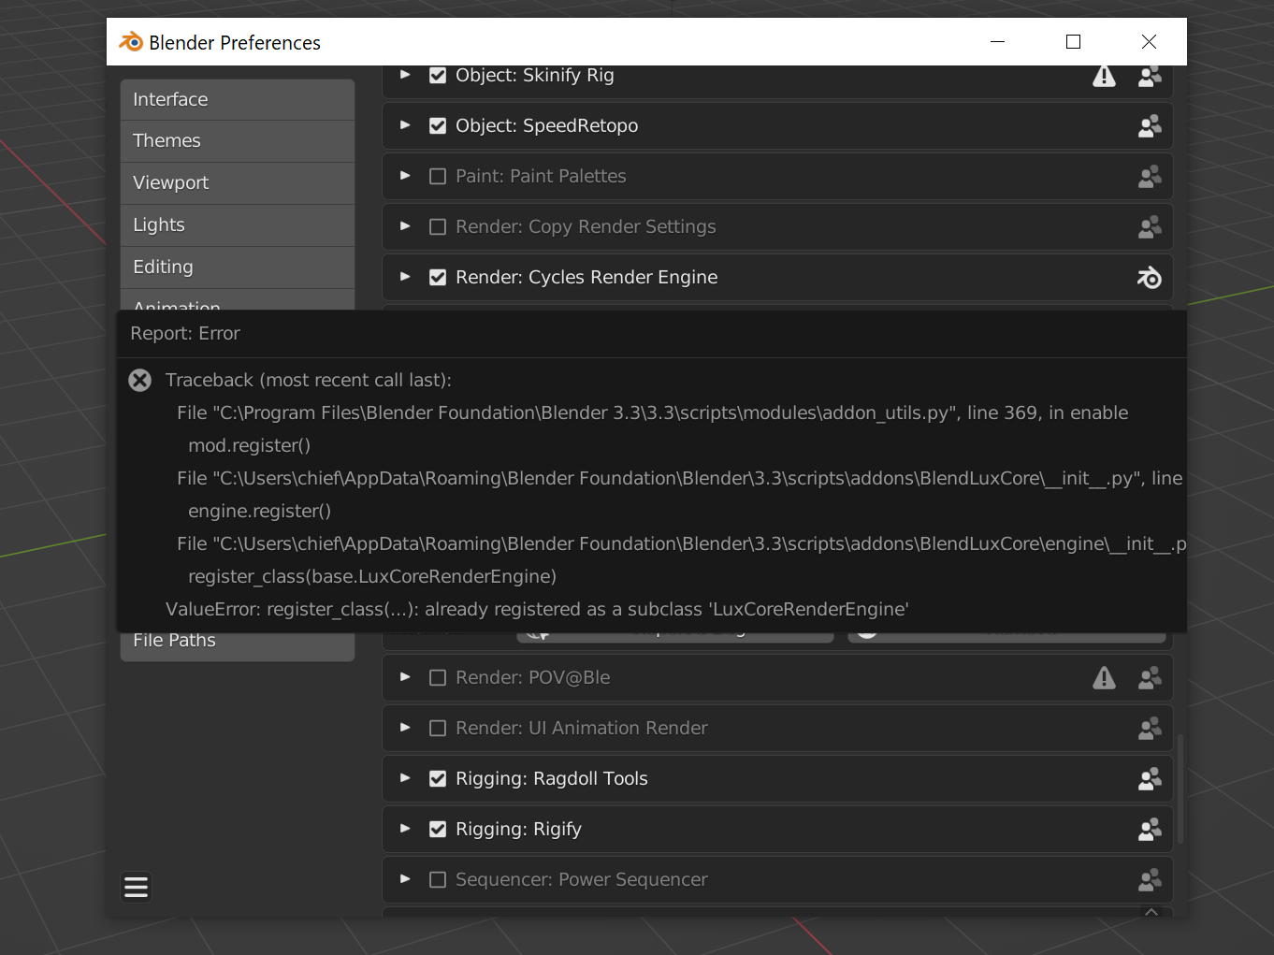Open the hamburger menu for saving preferences
Image resolution: width=1274 pixels, height=955 pixels.
click(137, 887)
